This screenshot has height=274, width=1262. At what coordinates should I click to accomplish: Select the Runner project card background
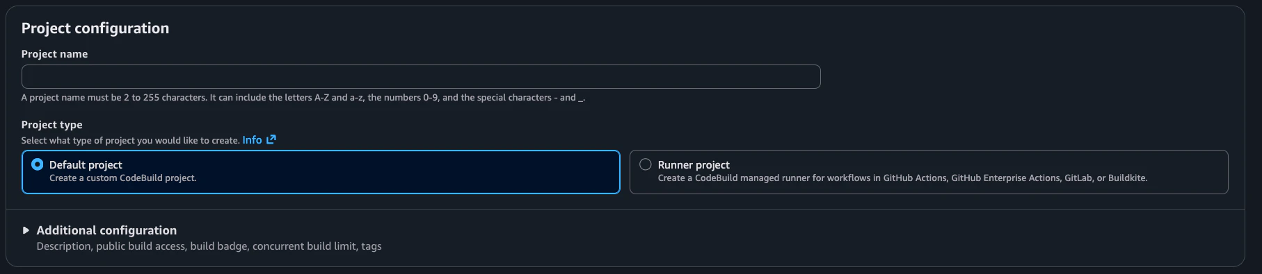(929, 172)
